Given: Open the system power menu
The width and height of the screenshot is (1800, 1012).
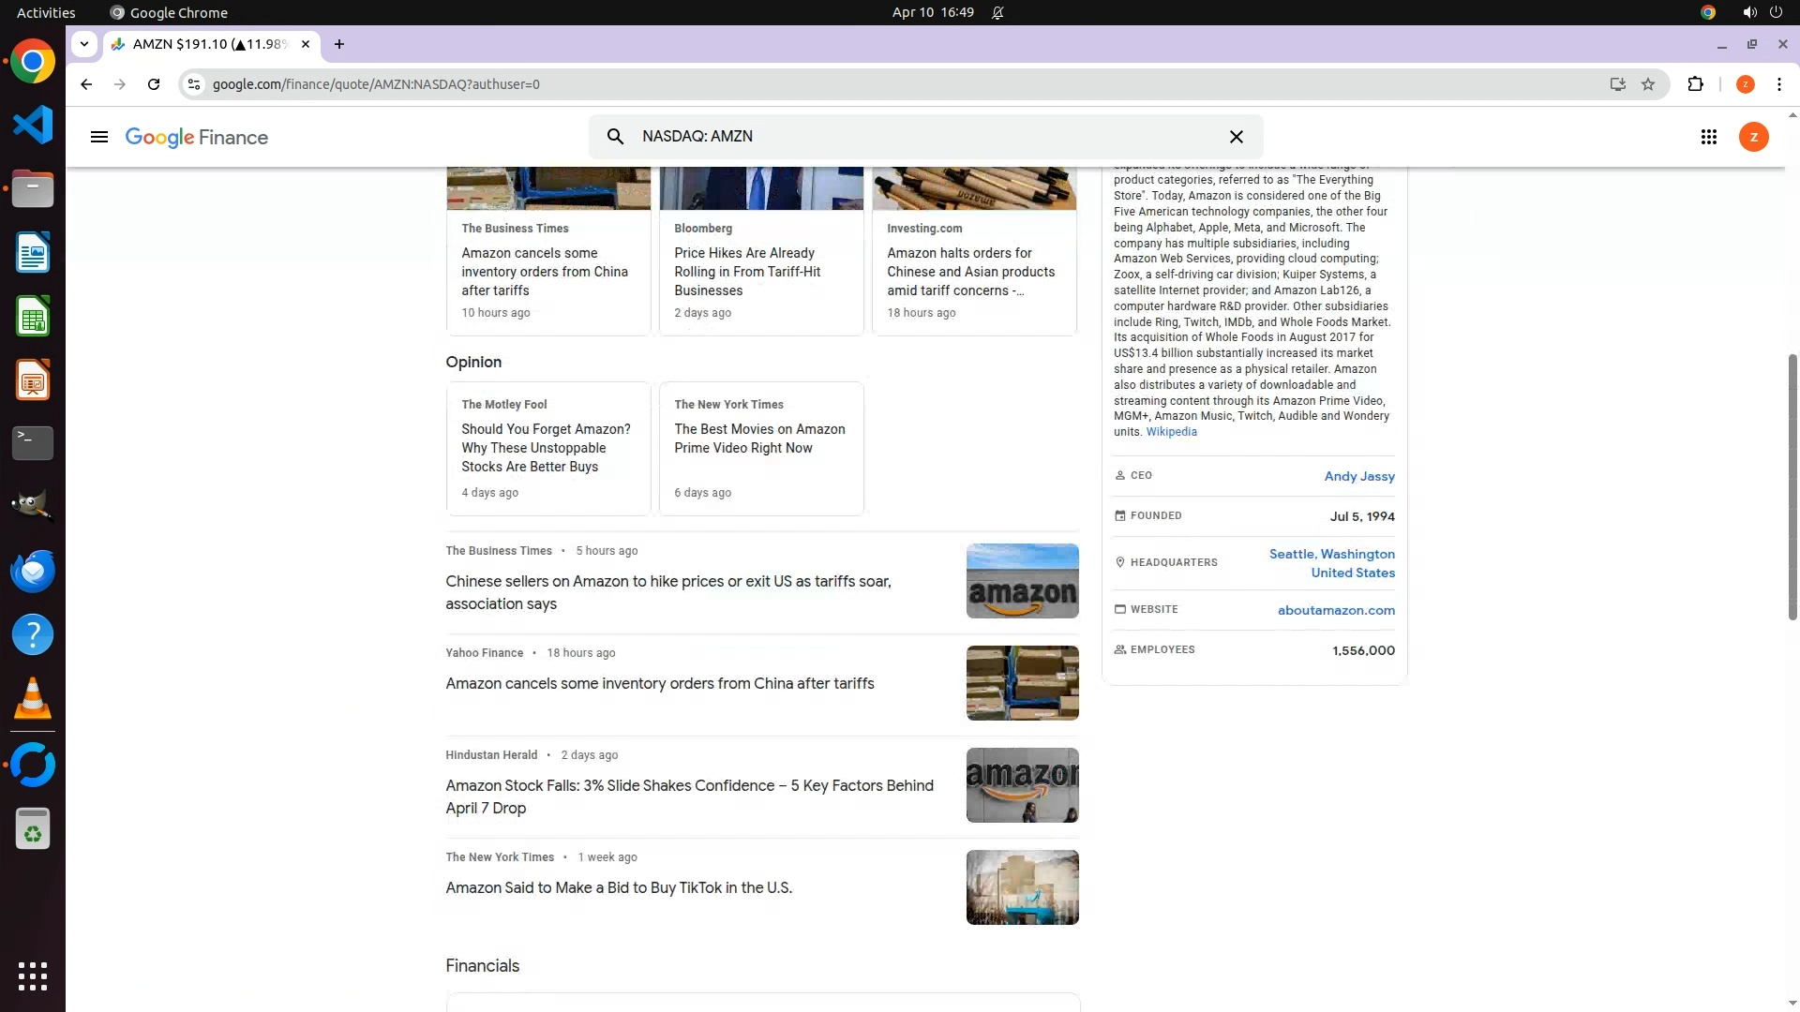Looking at the screenshot, I should (1775, 12).
